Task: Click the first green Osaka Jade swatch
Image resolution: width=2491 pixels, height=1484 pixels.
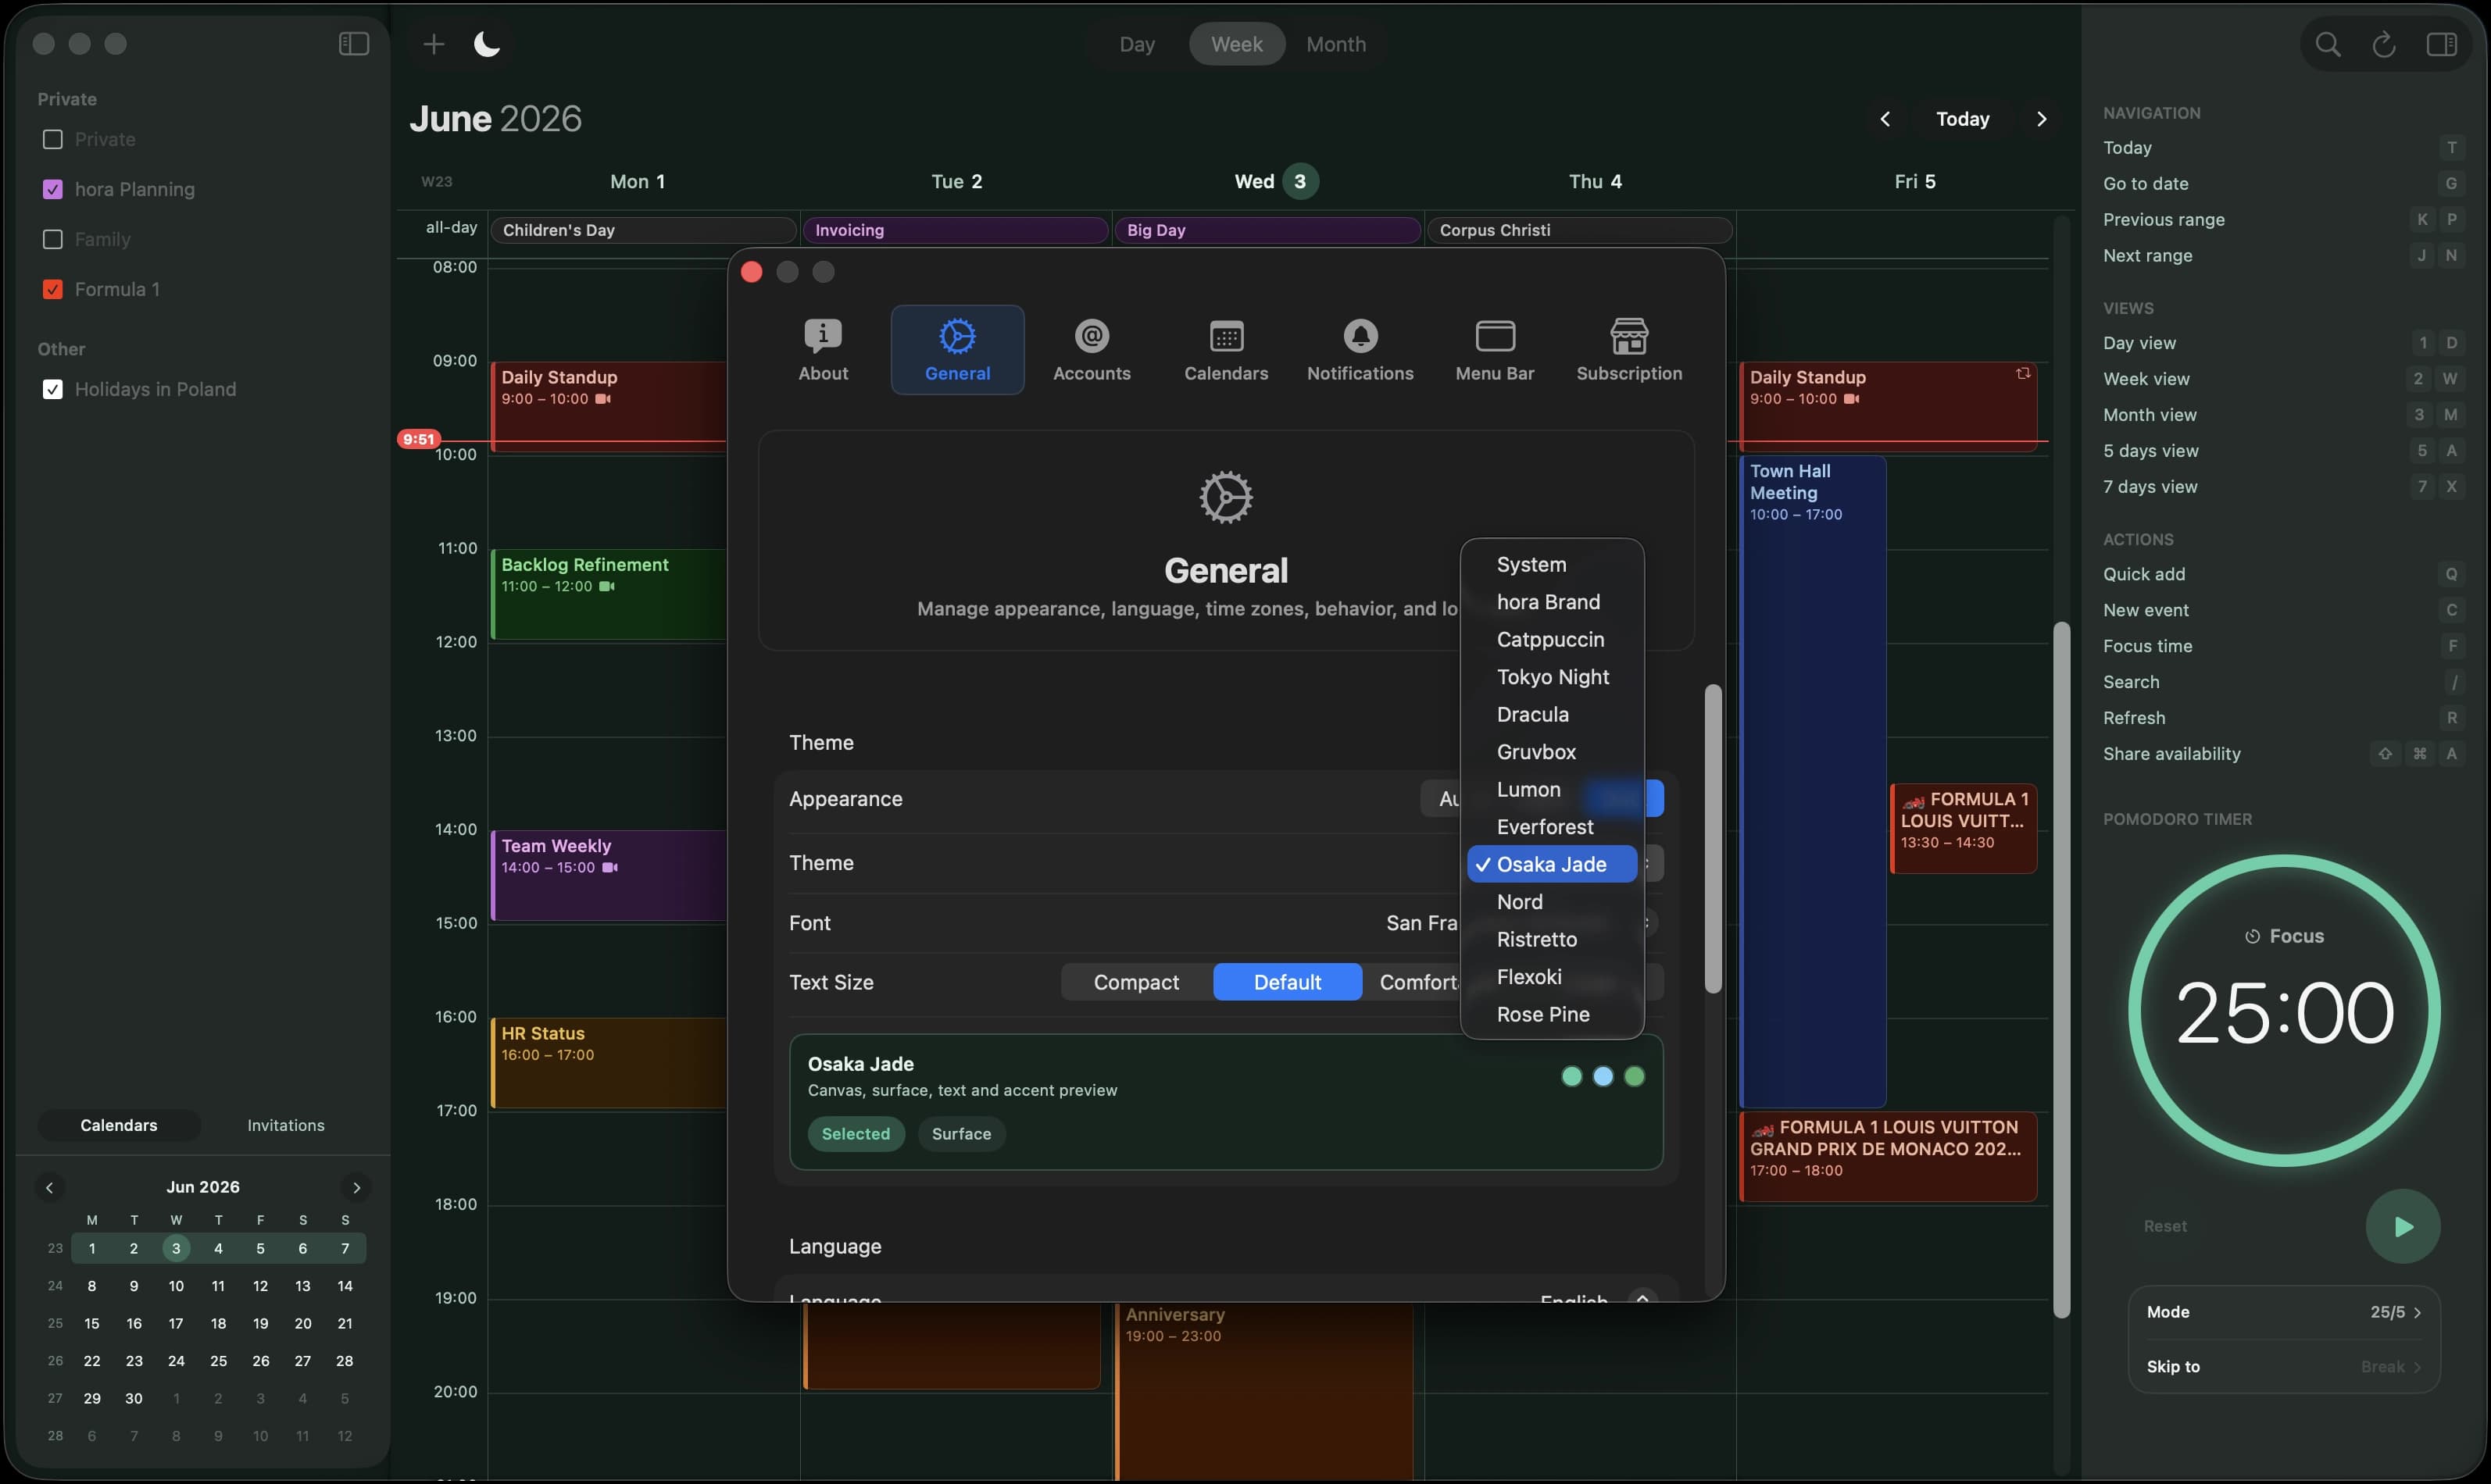Action: [x=1571, y=1077]
